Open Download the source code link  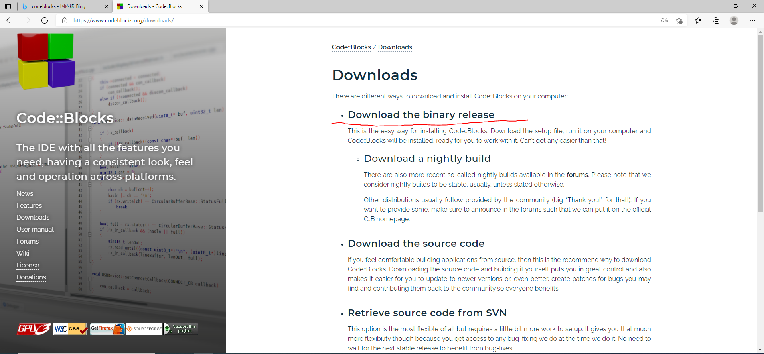[416, 244]
